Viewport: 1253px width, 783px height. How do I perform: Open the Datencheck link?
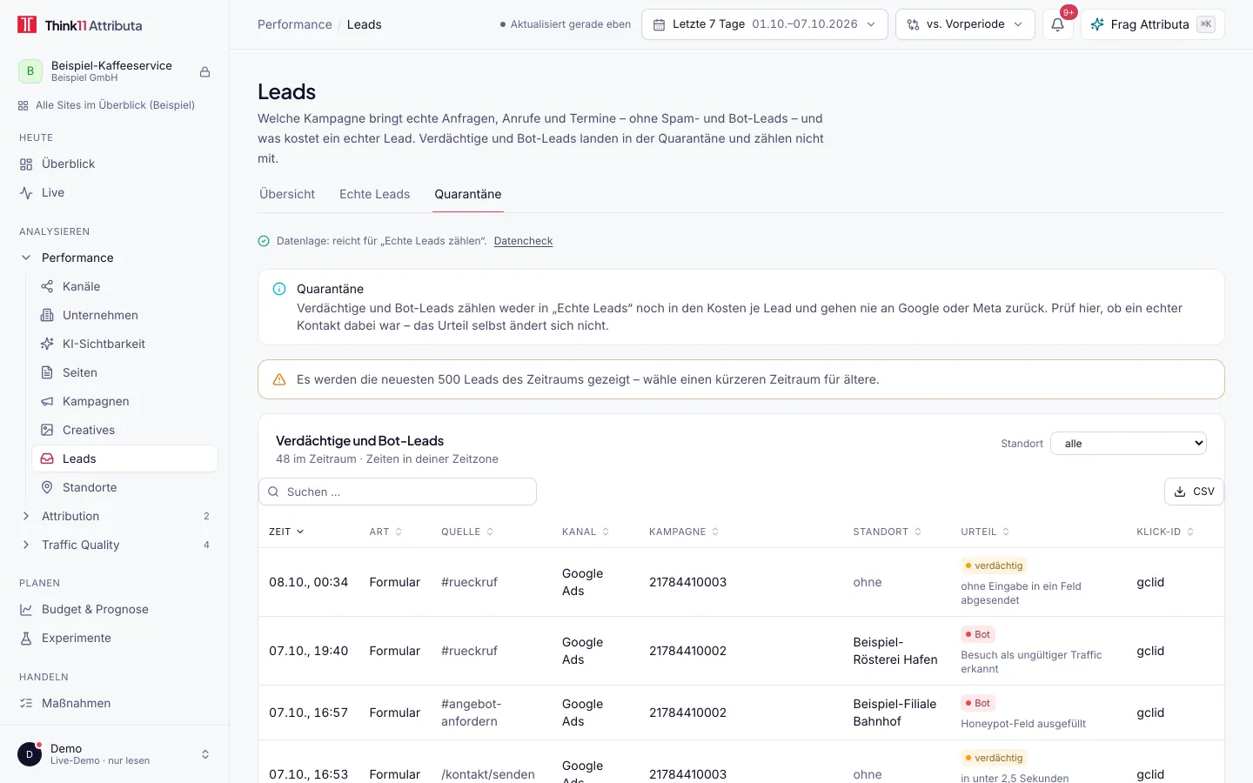coord(523,241)
